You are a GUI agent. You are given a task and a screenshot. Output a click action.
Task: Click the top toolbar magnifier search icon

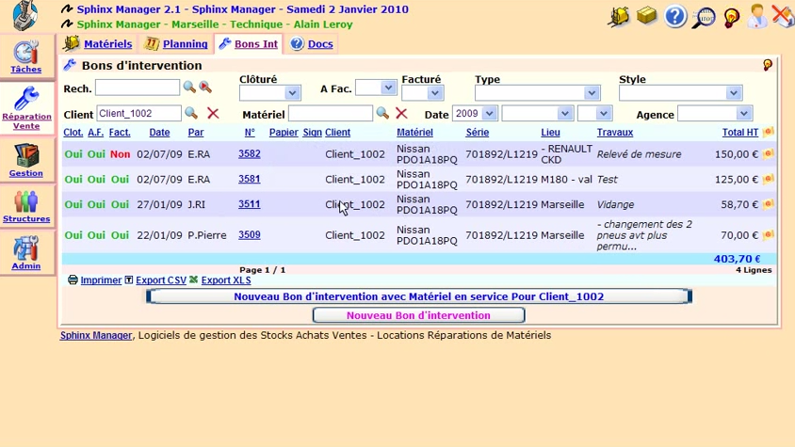click(703, 16)
